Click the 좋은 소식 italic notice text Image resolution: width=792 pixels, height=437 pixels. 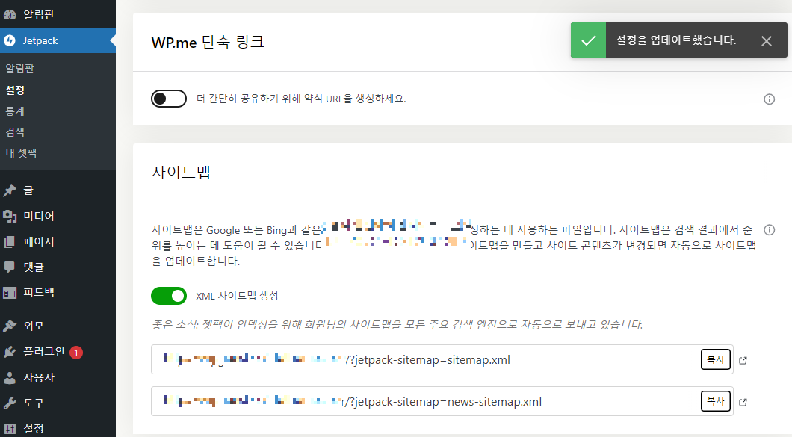(397, 324)
